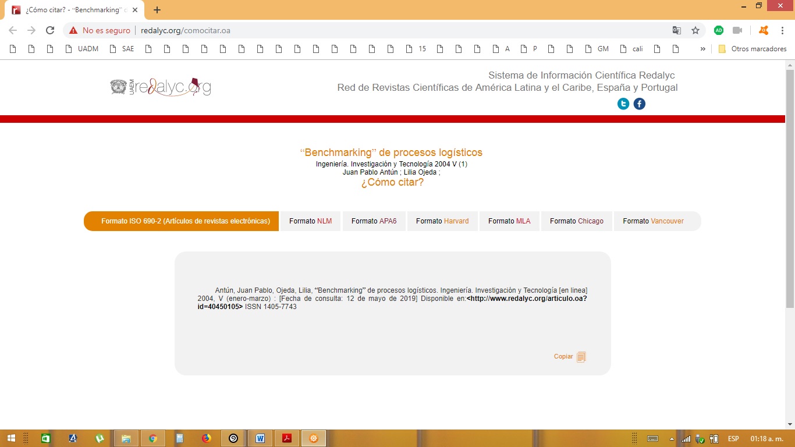795x447 pixels.
Task: Choose Formato MLA citation tab
Action: (509, 221)
